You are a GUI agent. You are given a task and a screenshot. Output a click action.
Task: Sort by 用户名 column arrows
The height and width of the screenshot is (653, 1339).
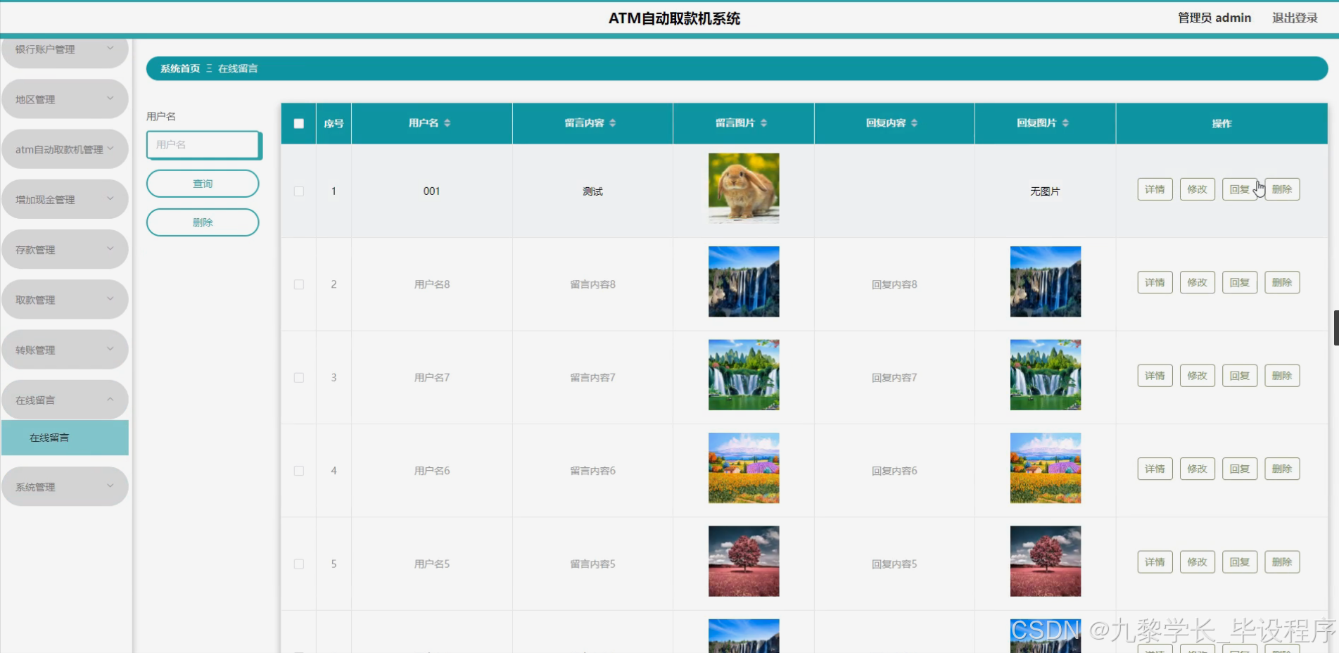(x=447, y=123)
